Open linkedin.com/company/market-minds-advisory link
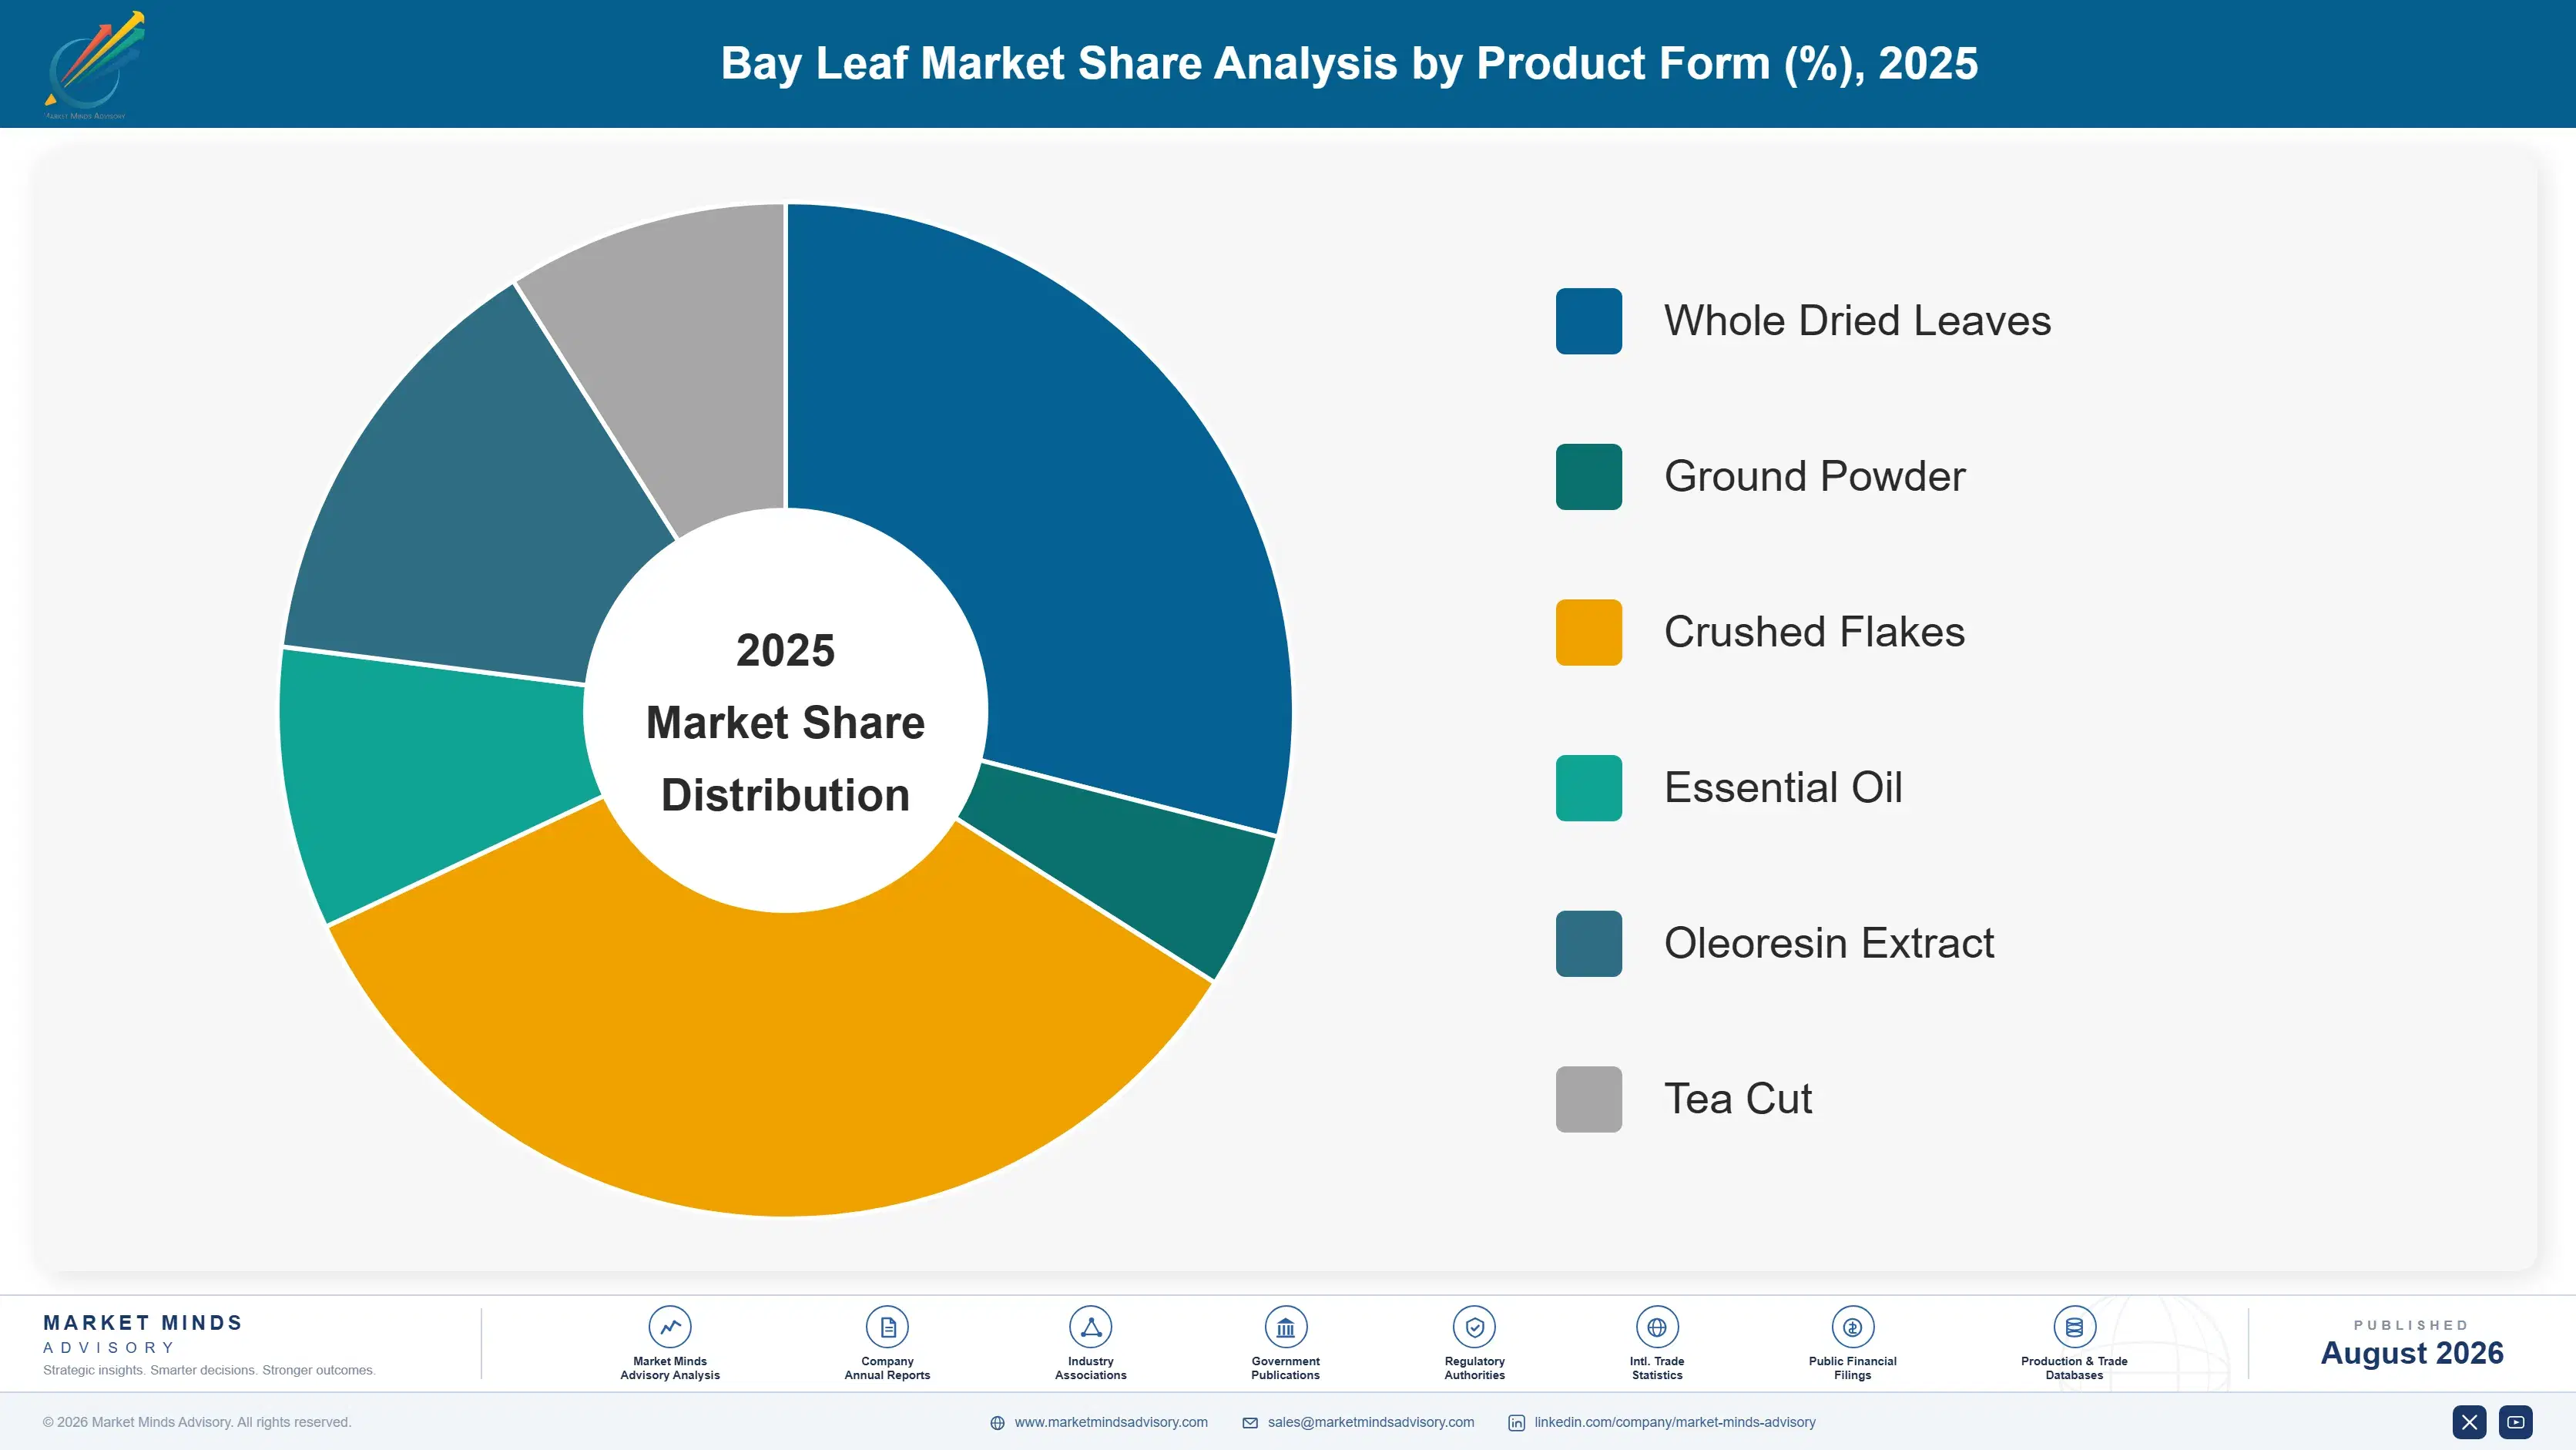Viewport: 2576px width, 1450px height. [1675, 1422]
